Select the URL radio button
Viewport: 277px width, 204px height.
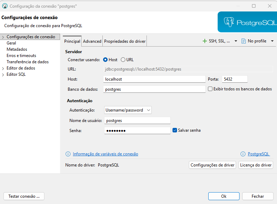point(123,60)
